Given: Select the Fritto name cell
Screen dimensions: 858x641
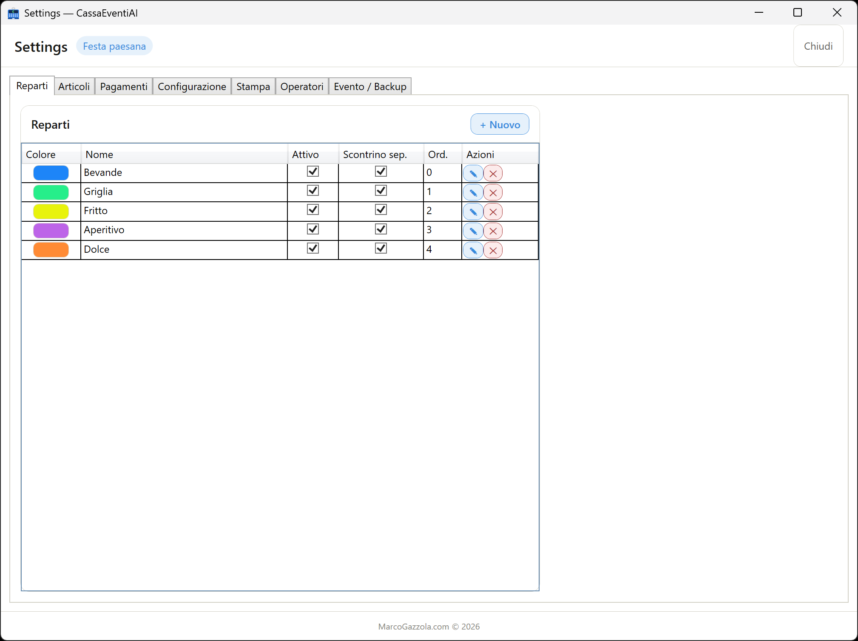Looking at the screenshot, I should click(184, 211).
